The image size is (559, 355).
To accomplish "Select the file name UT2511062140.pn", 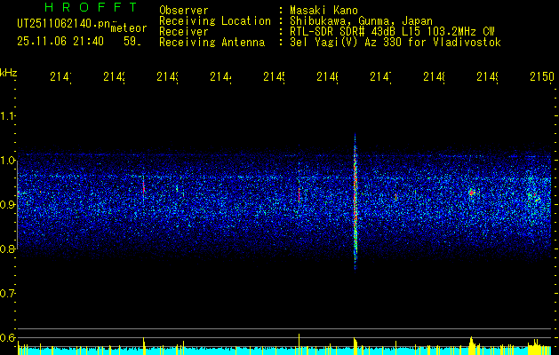I will tap(64, 24).
